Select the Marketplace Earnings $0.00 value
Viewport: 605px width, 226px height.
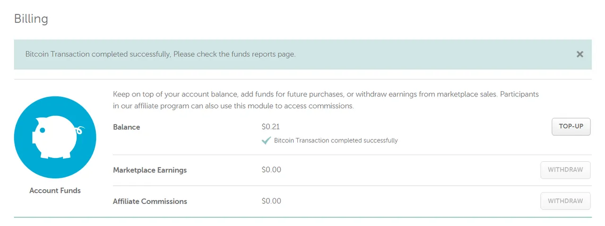click(x=271, y=169)
